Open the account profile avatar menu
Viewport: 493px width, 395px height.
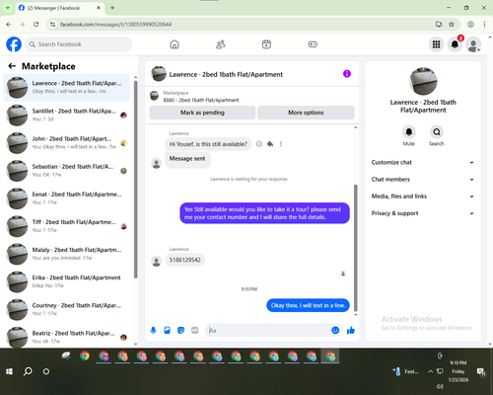click(473, 44)
